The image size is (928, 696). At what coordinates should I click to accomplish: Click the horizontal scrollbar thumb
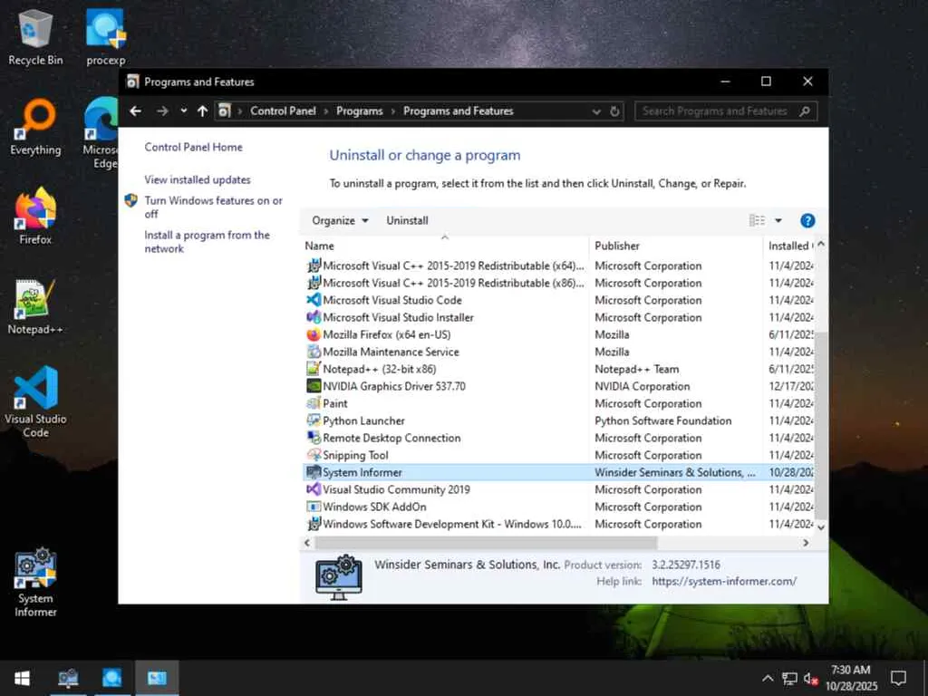(486, 543)
